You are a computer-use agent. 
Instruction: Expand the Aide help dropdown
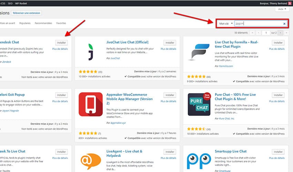click(x=282, y=9)
